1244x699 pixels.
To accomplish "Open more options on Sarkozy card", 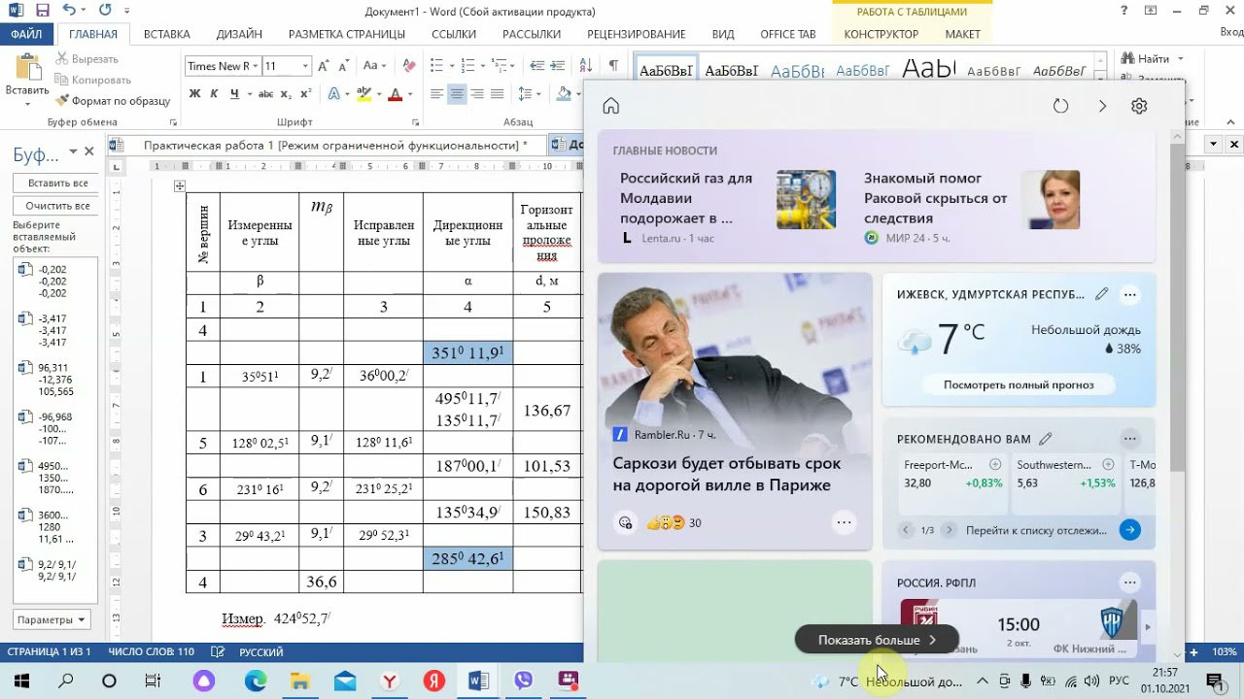I will (844, 522).
